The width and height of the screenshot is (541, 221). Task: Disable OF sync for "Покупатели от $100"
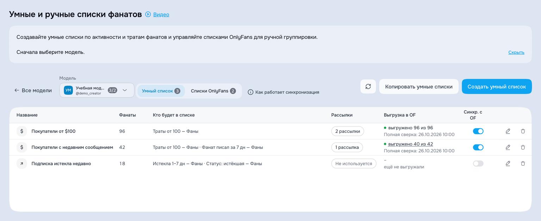tap(478, 131)
